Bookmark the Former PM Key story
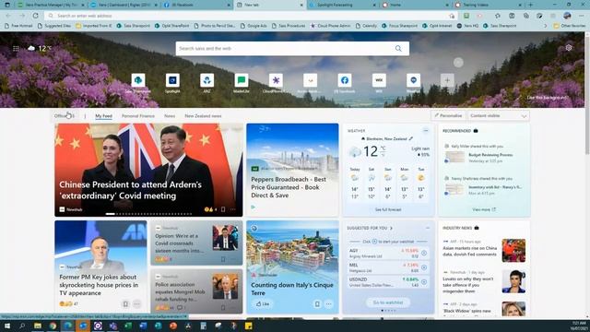Image resolution: width=590 pixels, height=332 pixels. pos(125,303)
